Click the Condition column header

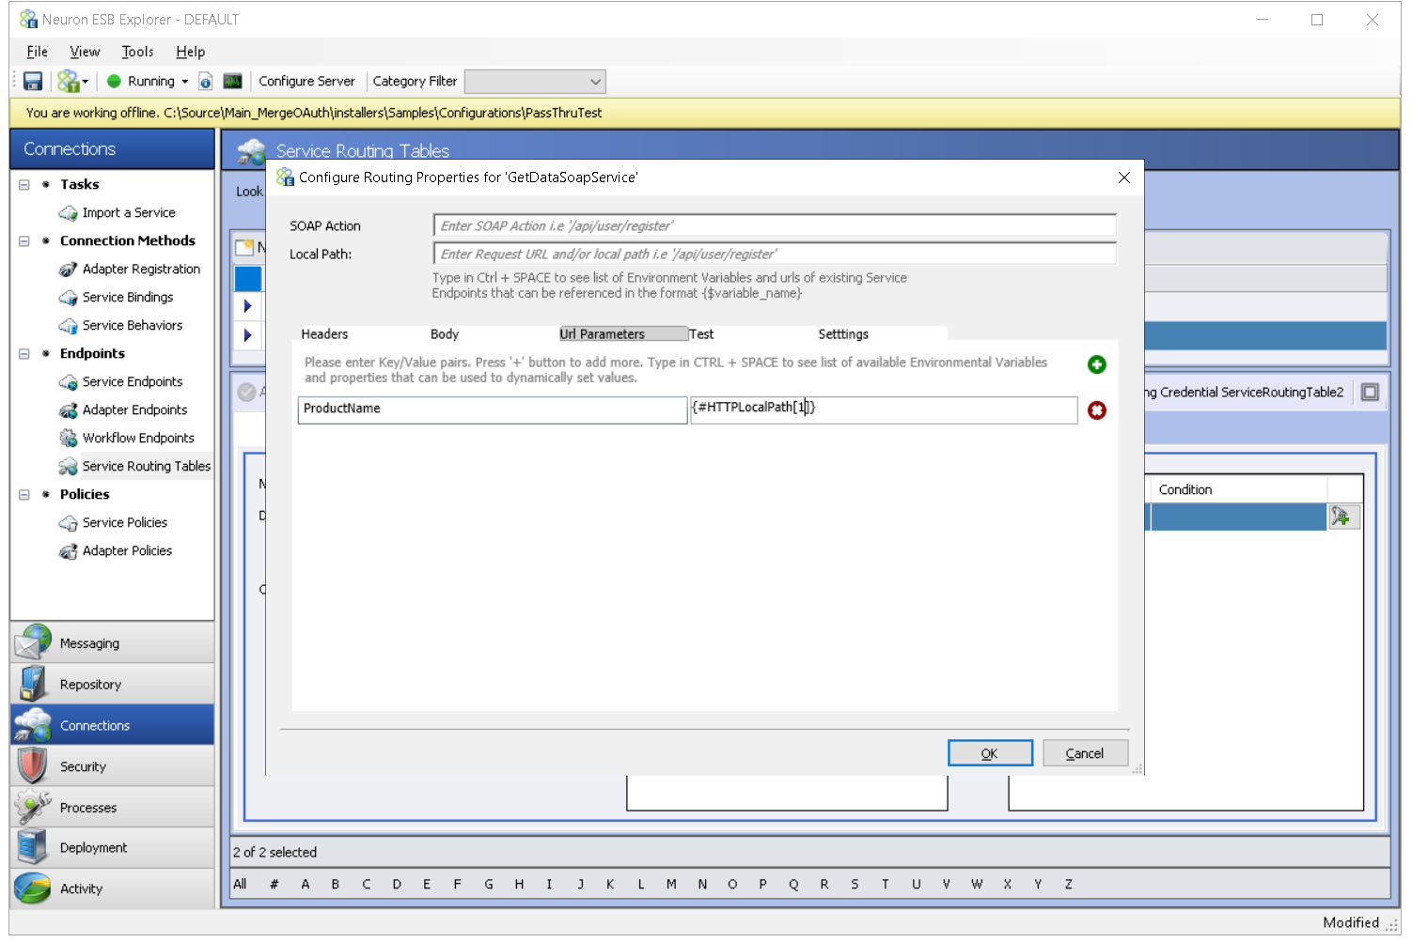[1236, 489]
